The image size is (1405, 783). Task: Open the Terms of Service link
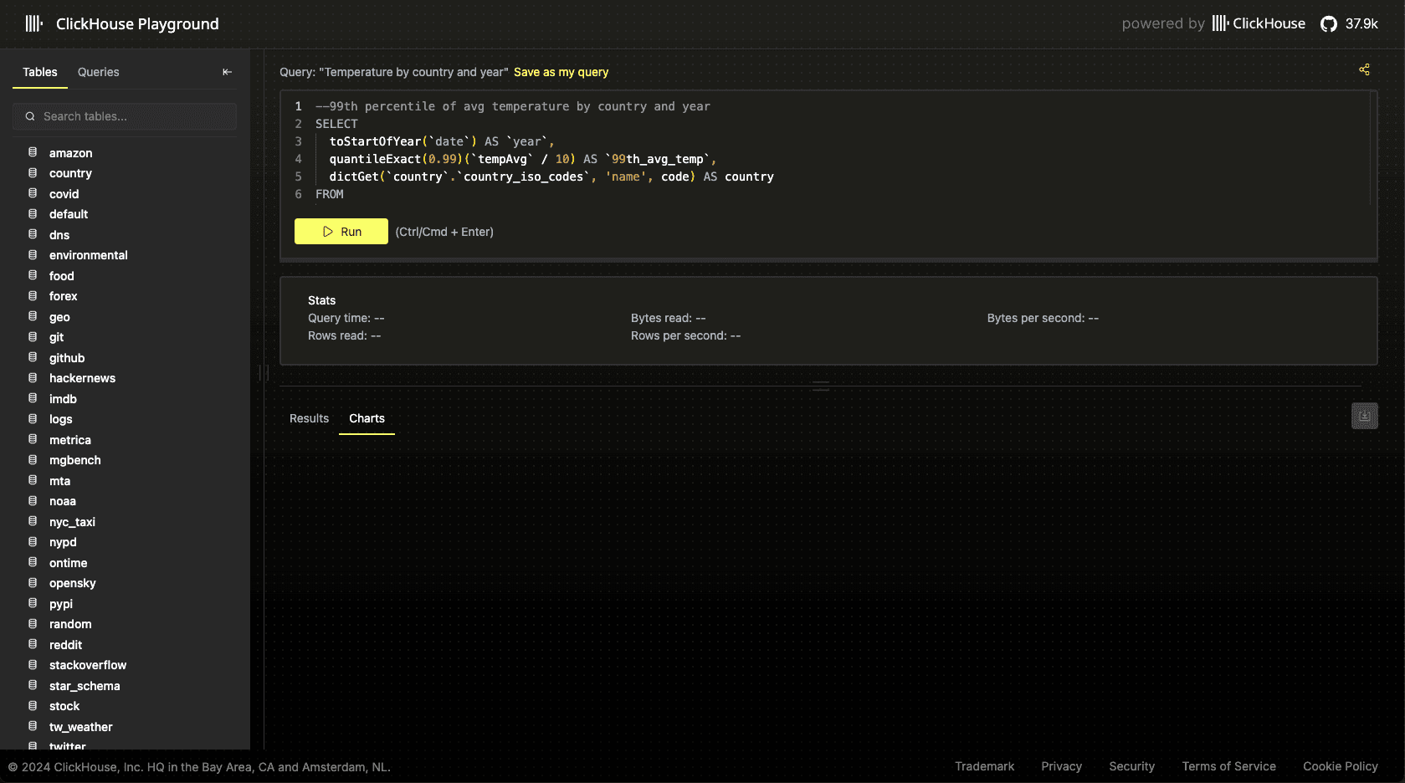pyautogui.click(x=1228, y=766)
